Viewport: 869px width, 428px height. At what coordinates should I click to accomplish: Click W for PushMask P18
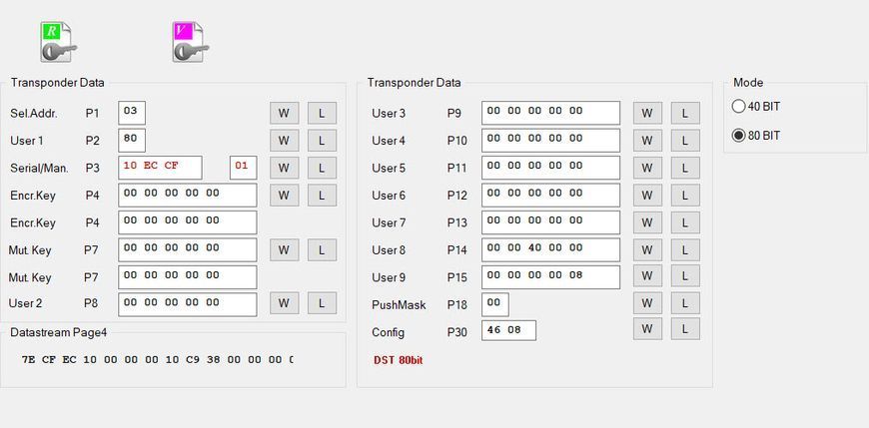[648, 303]
